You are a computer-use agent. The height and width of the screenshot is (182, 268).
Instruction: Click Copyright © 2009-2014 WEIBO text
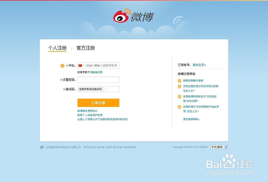190,147
